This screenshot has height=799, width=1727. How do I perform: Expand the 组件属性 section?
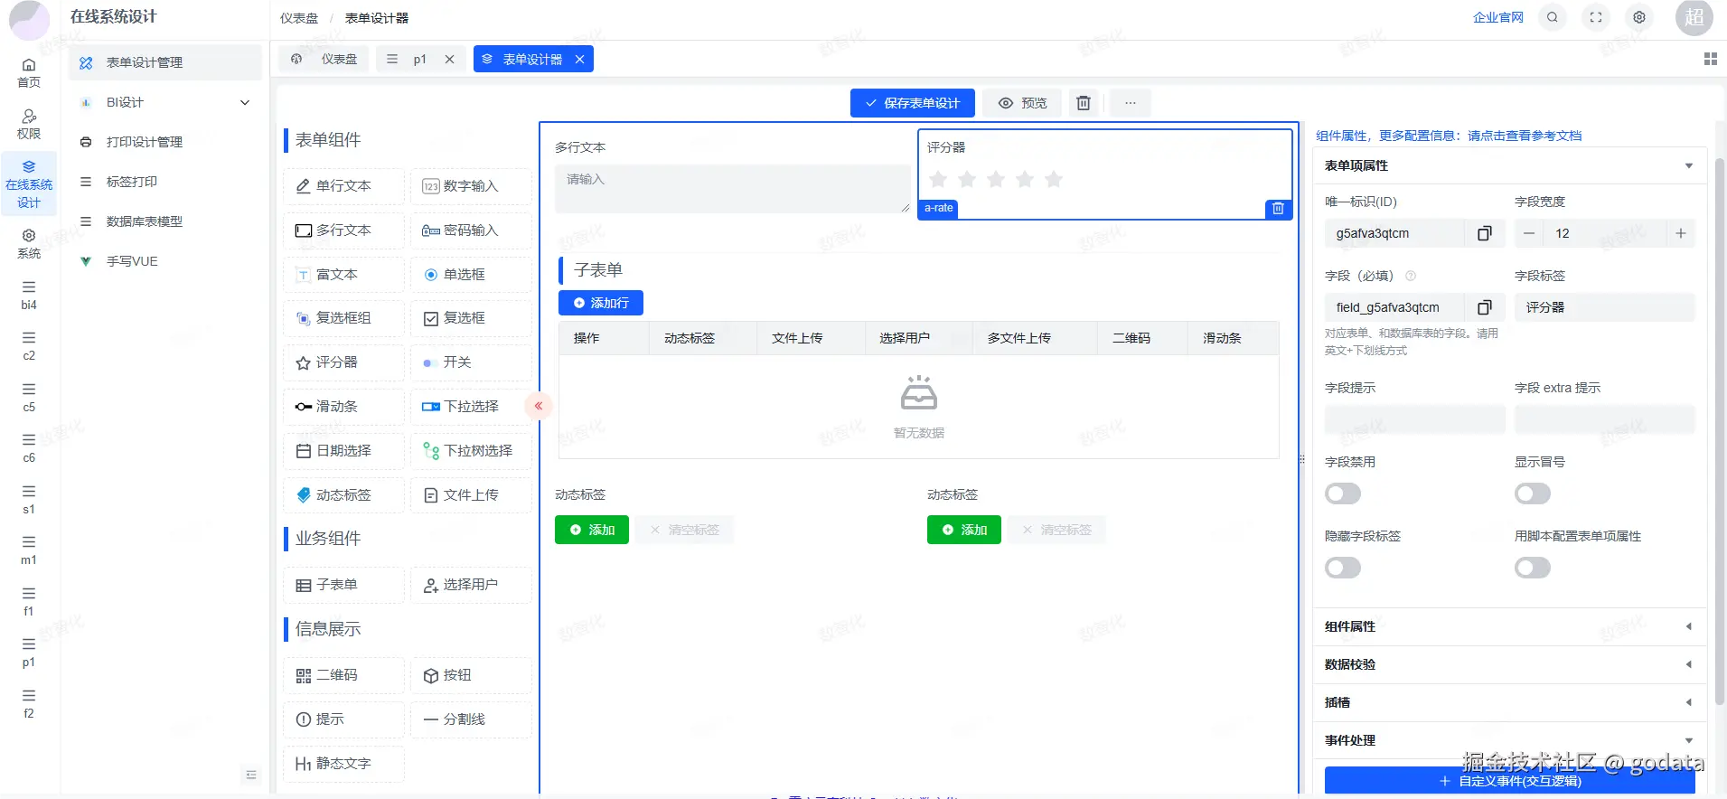click(x=1509, y=626)
